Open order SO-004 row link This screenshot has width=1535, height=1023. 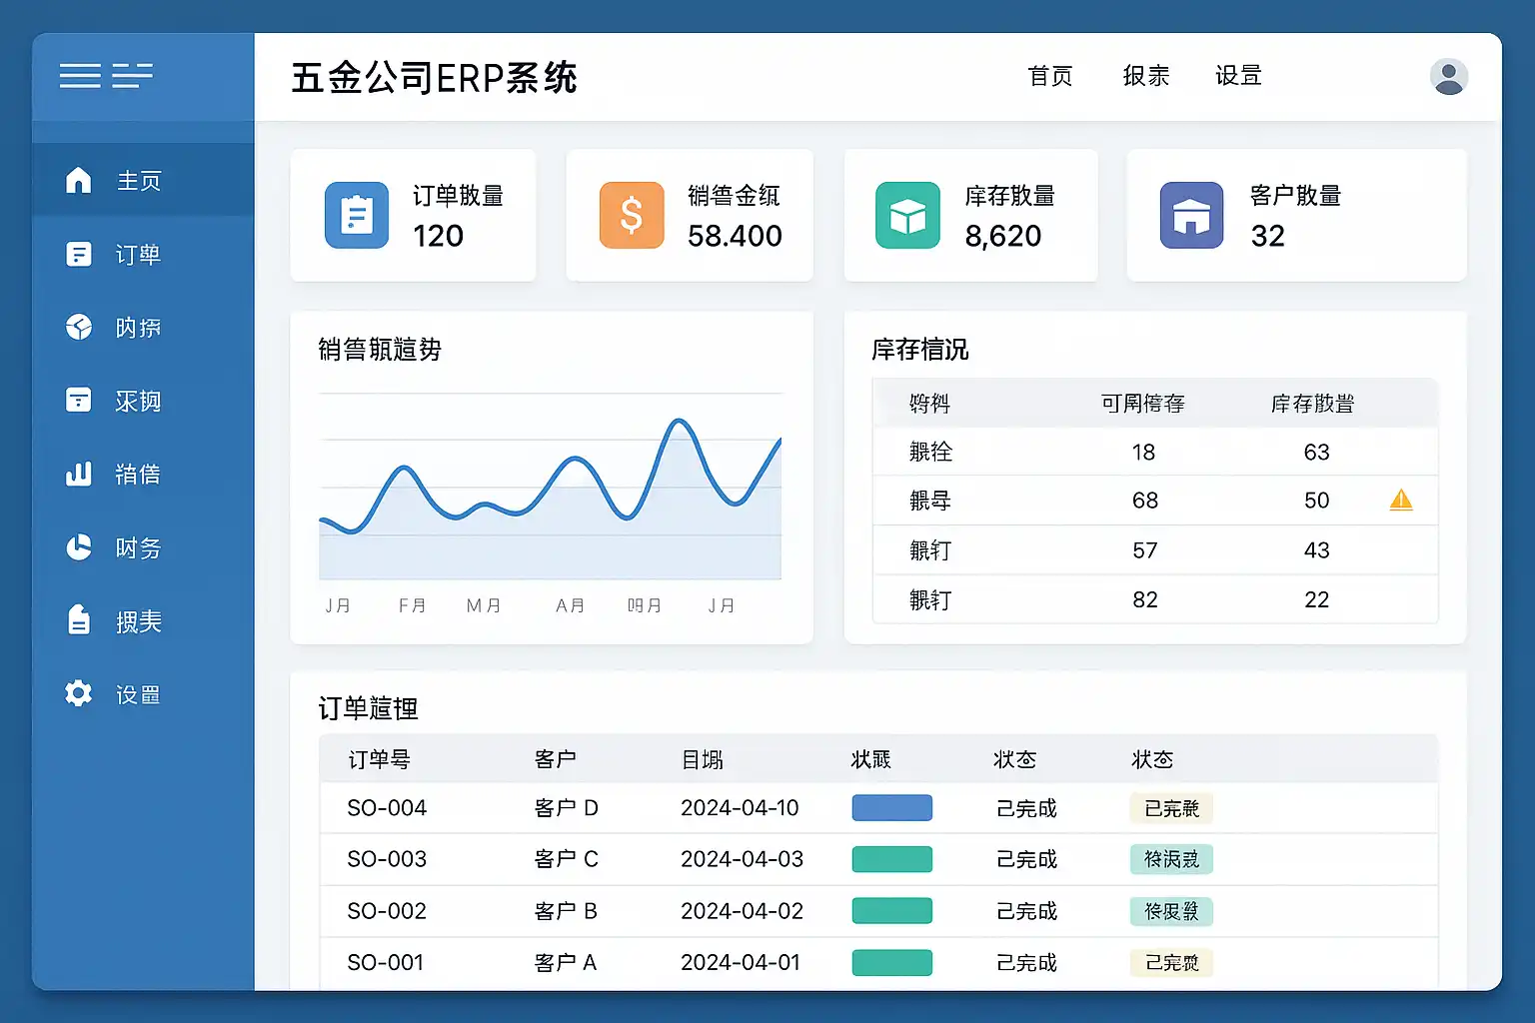[387, 808]
